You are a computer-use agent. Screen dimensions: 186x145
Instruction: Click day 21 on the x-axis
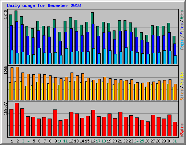(120, 141)
